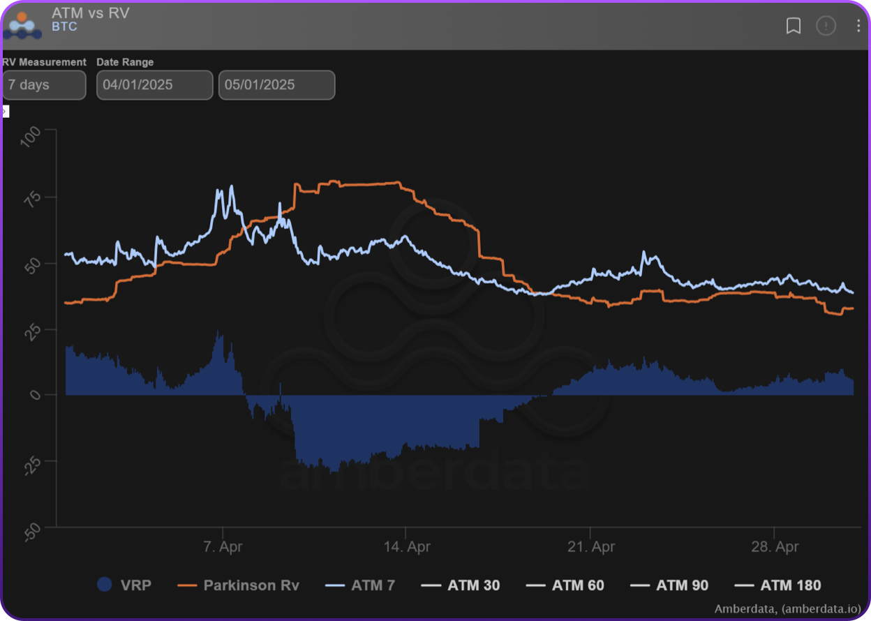Click the small white expand arrow icon
The image size is (871, 621).
tap(4, 111)
